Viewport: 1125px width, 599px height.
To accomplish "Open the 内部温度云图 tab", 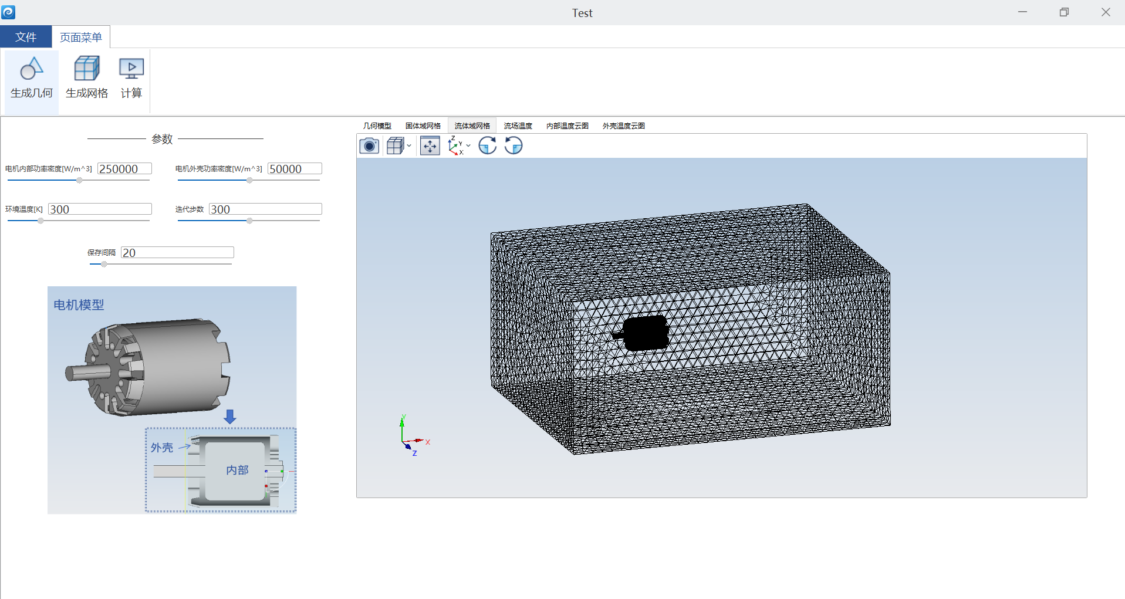I will [567, 126].
